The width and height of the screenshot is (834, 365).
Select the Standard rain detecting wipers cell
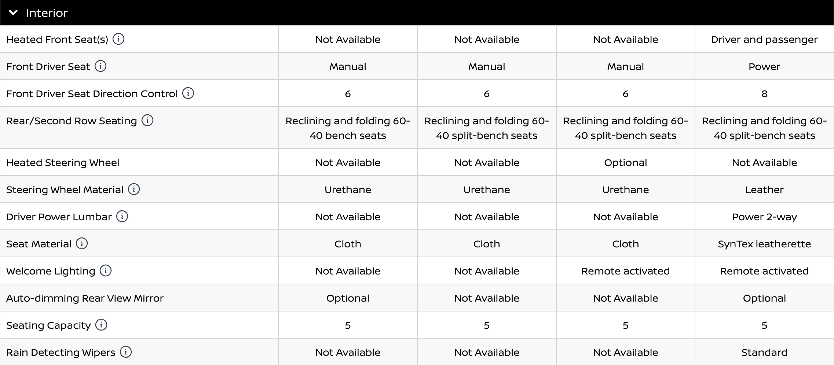[x=764, y=352]
